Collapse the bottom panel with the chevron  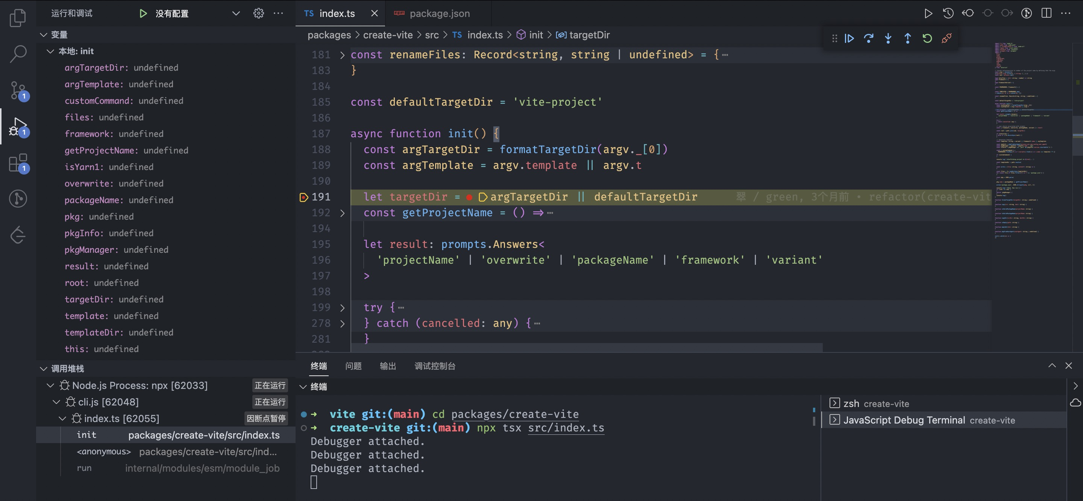tap(1052, 366)
